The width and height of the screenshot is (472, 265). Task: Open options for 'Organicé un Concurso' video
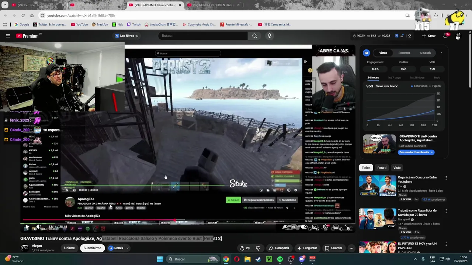tap(446, 178)
